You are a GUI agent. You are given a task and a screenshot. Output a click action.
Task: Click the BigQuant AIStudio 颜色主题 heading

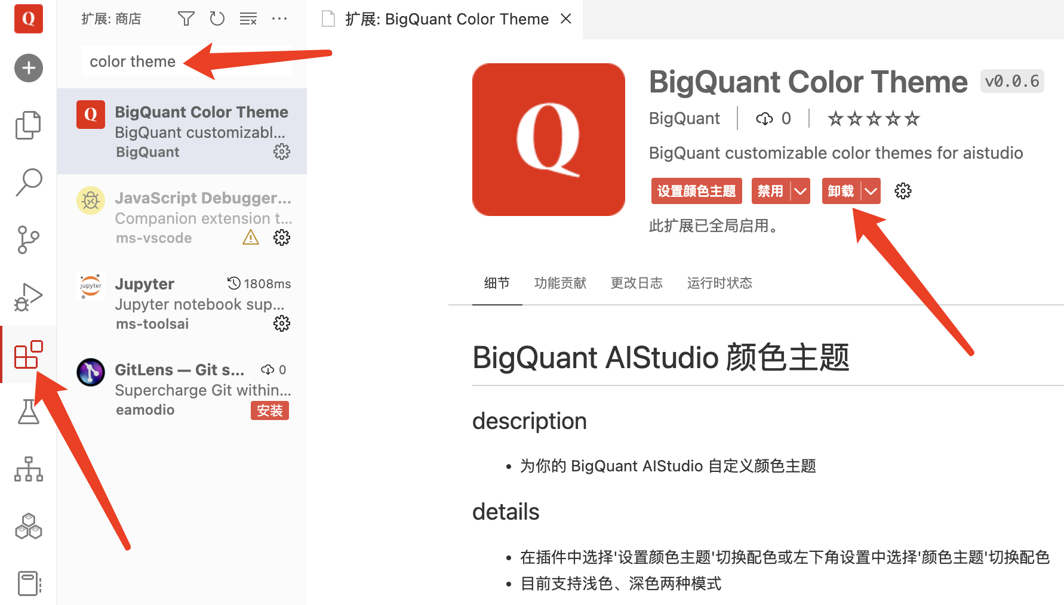661,358
